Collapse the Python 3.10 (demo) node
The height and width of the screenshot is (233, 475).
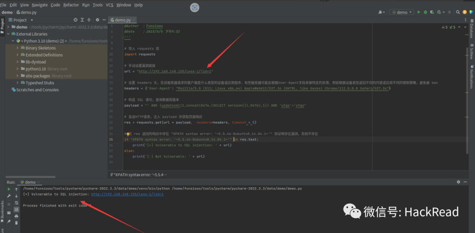[x=13, y=41]
